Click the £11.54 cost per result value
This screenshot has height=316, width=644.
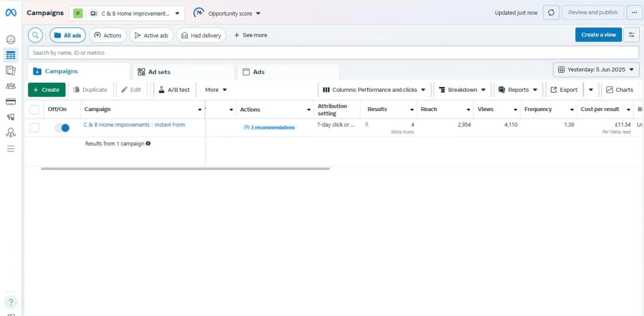(622, 124)
